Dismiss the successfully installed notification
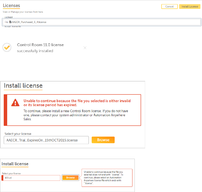This screenshot has width=202, height=192. tap(85, 48)
